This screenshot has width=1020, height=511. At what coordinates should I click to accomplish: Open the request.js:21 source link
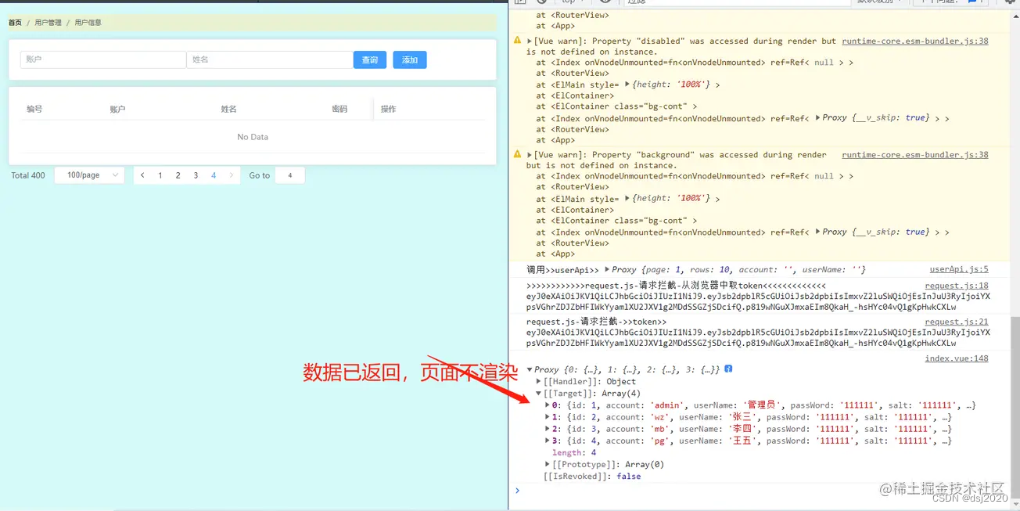coord(957,322)
